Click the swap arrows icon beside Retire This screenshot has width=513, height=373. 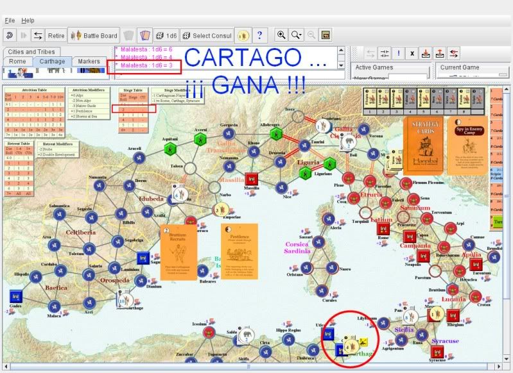click(x=38, y=35)
